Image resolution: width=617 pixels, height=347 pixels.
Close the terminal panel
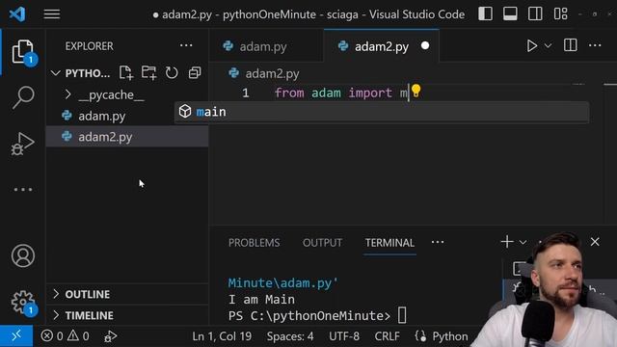click(595, 242)
